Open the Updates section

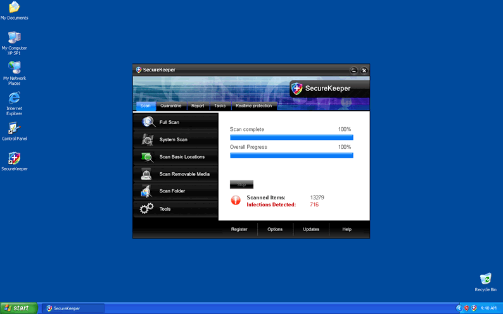point(311,229)
